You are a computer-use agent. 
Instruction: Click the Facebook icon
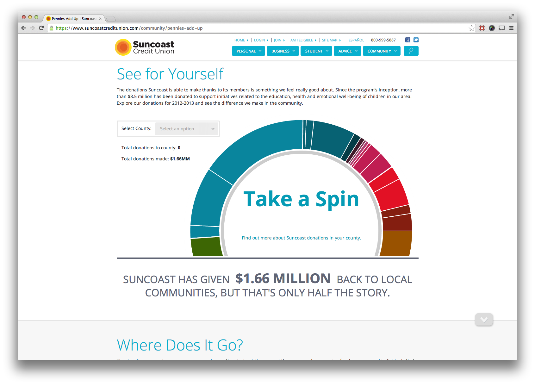(x=407, y=40)
